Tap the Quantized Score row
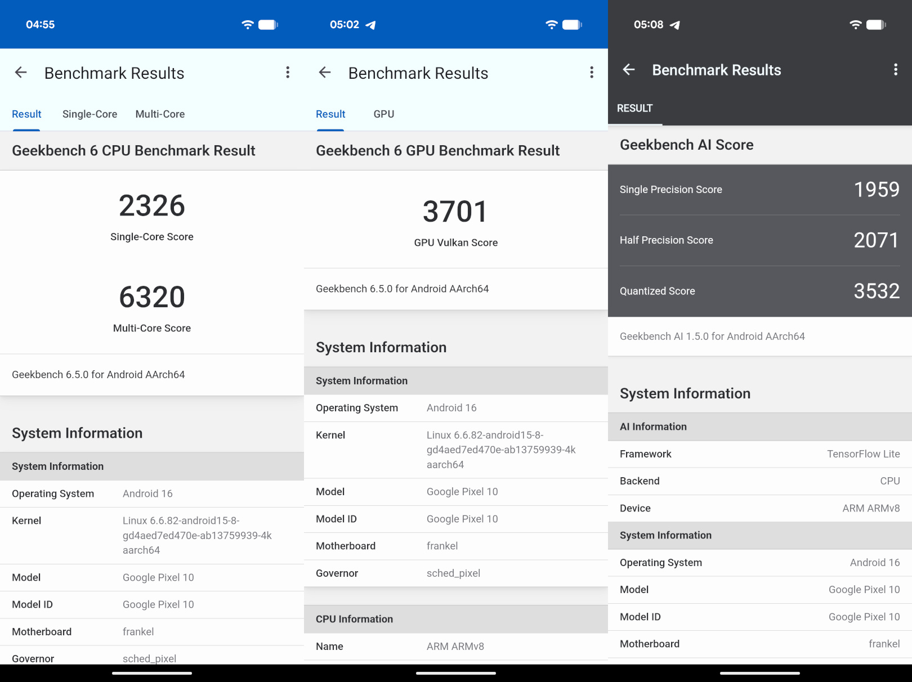 tap(759, 291)
